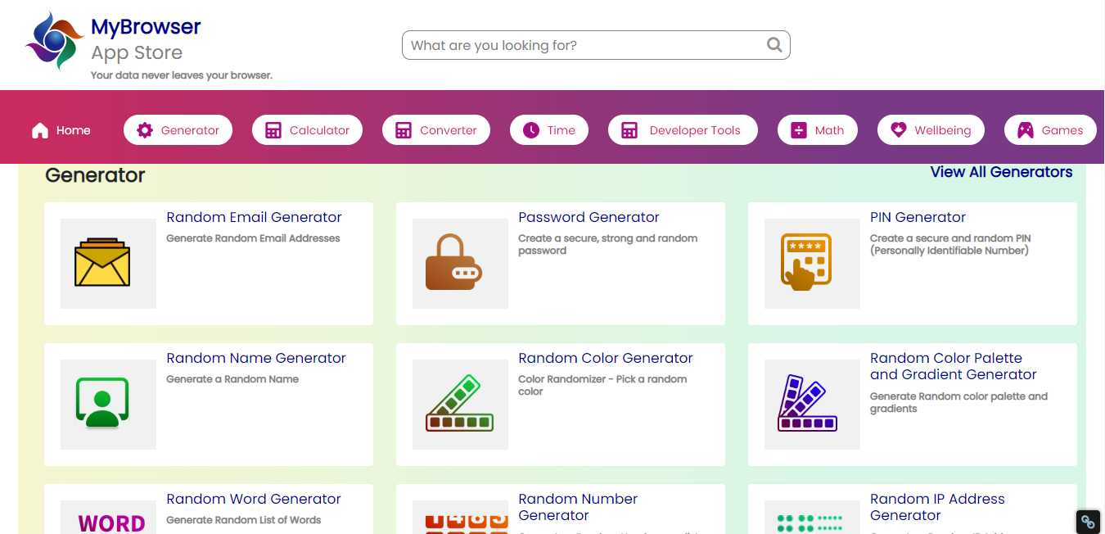The image size is (1105, 534).
Task: Click the MyBrowser App Store logo
Action: coord(55,41)
